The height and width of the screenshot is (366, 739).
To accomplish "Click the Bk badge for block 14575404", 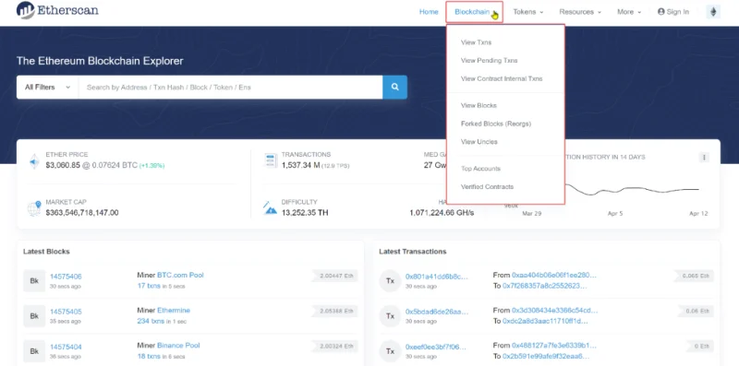I will pos(34,351).
